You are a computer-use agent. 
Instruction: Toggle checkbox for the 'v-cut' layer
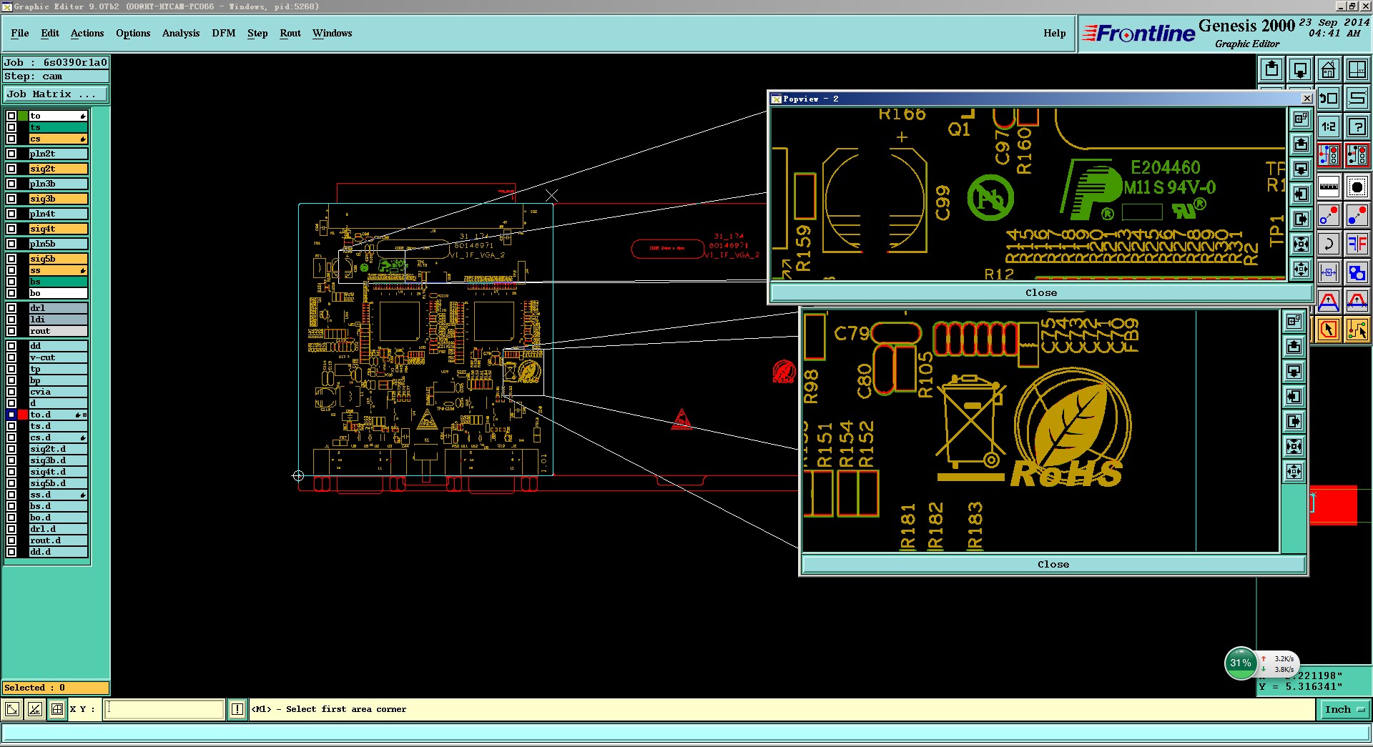11,357
